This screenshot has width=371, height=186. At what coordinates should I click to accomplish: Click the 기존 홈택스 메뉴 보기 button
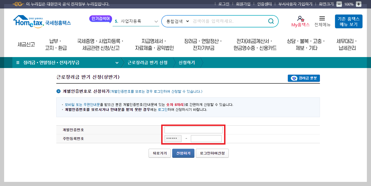point(348,21)
